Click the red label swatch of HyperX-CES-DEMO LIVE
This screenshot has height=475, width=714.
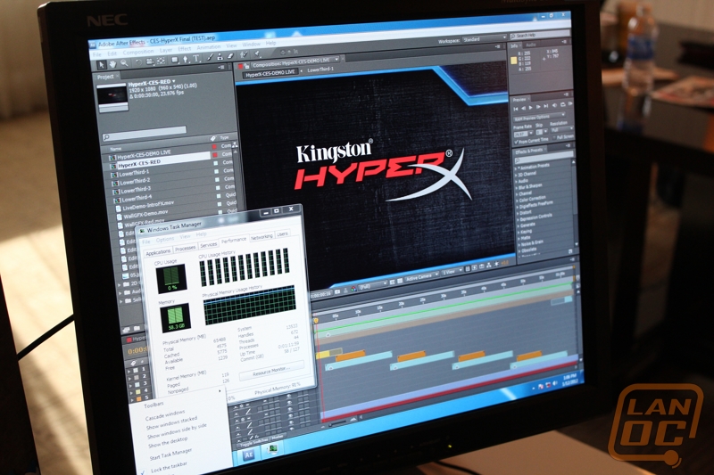(214, 147)
